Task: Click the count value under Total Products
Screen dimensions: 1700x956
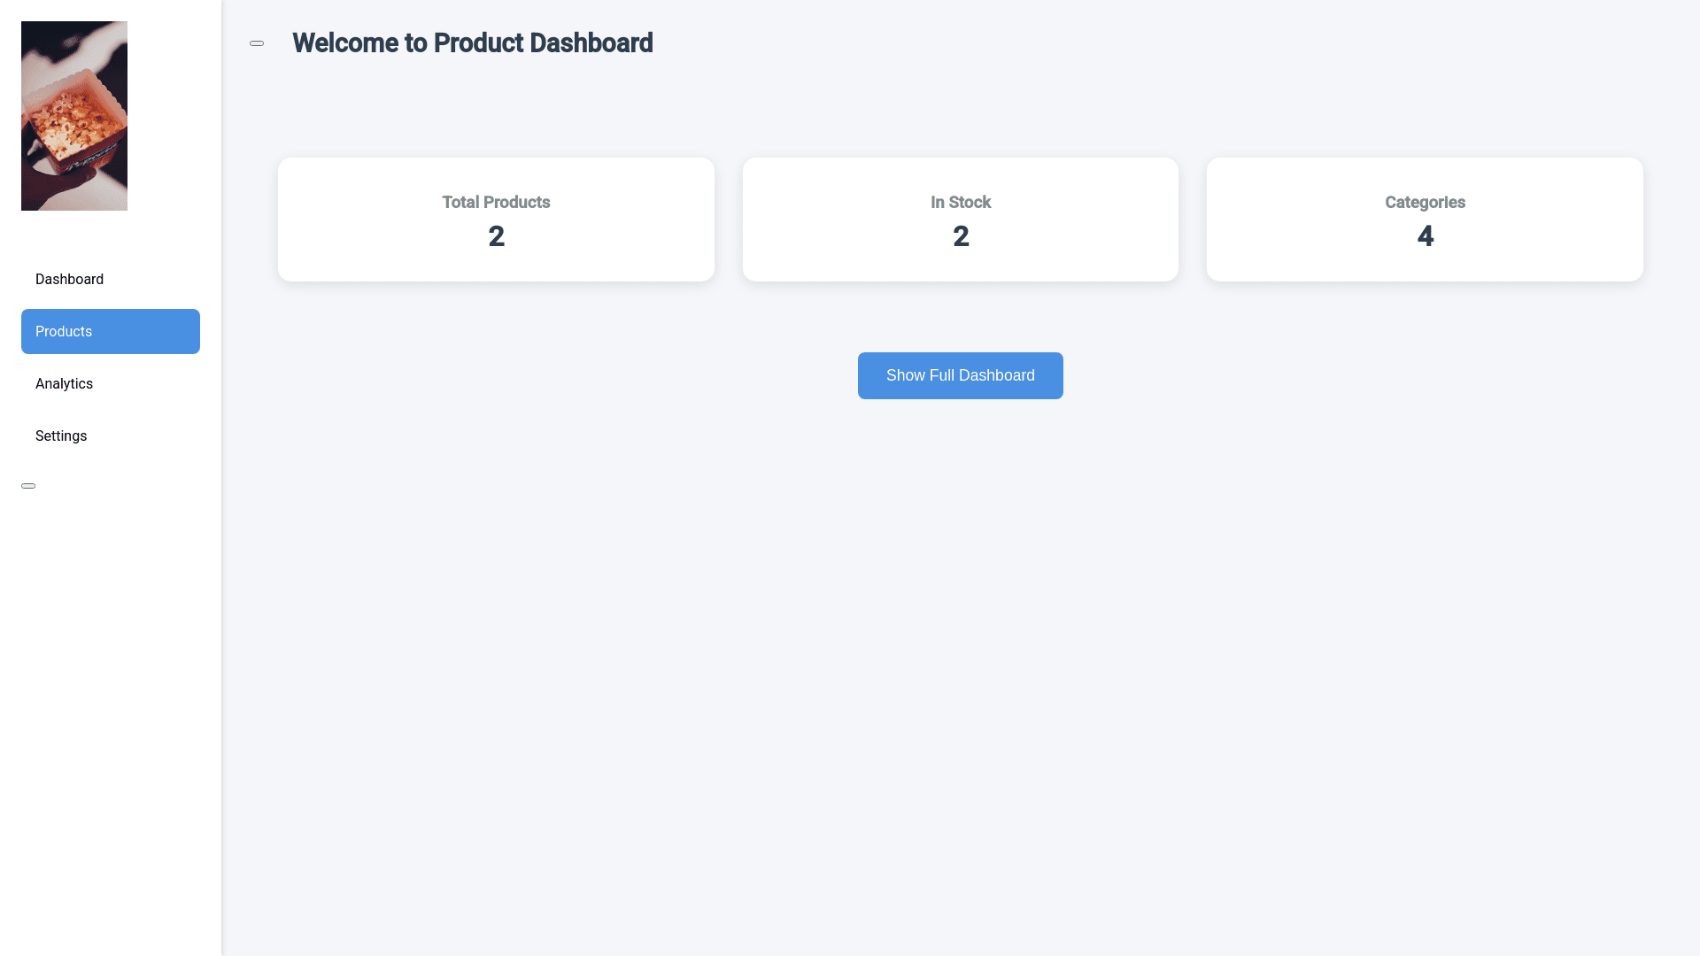Action: [x=496, y=236]
